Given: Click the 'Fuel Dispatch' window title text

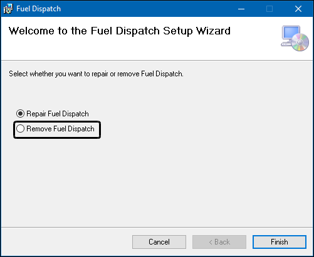Looking at the screenshot, I should (38, 9).
